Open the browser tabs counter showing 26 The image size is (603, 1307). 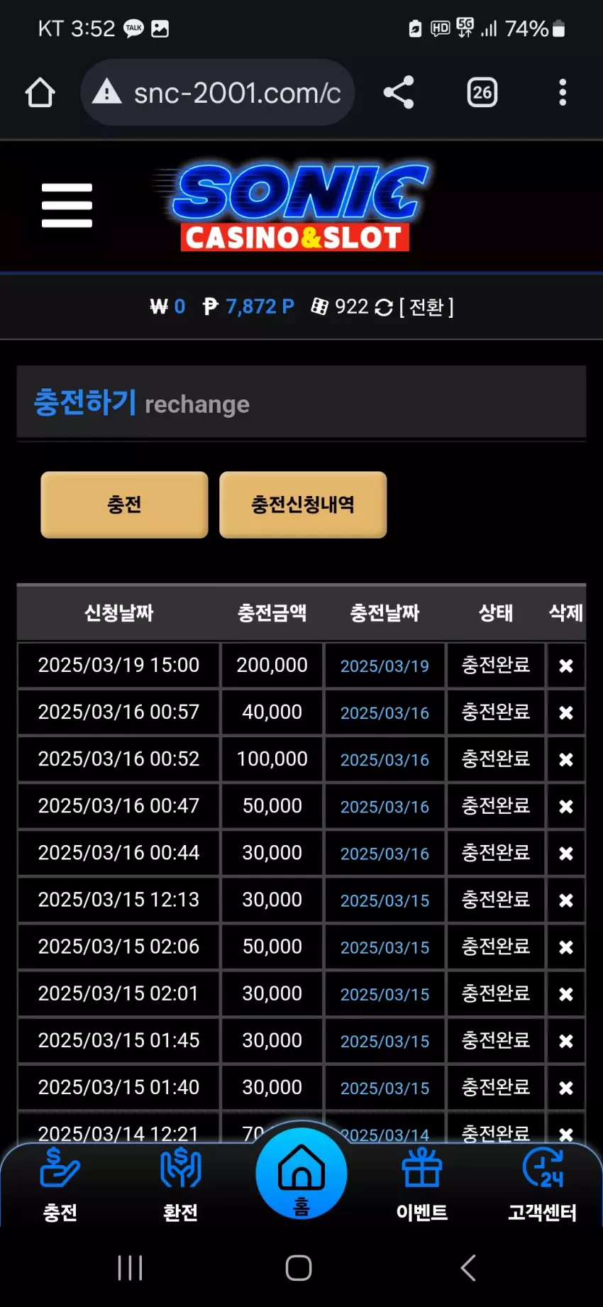point(482,92)
